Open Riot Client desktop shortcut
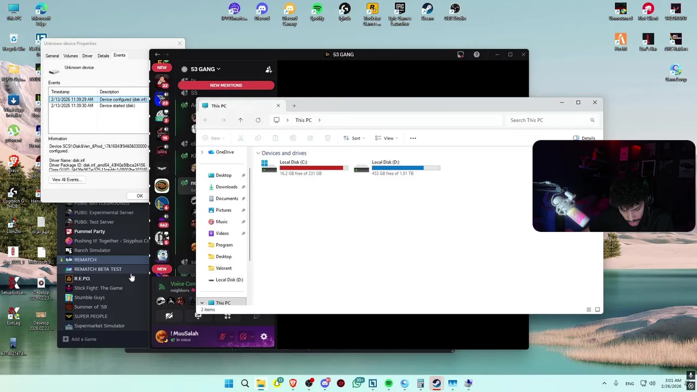The image size is (697, 392). tap(648, 12)
